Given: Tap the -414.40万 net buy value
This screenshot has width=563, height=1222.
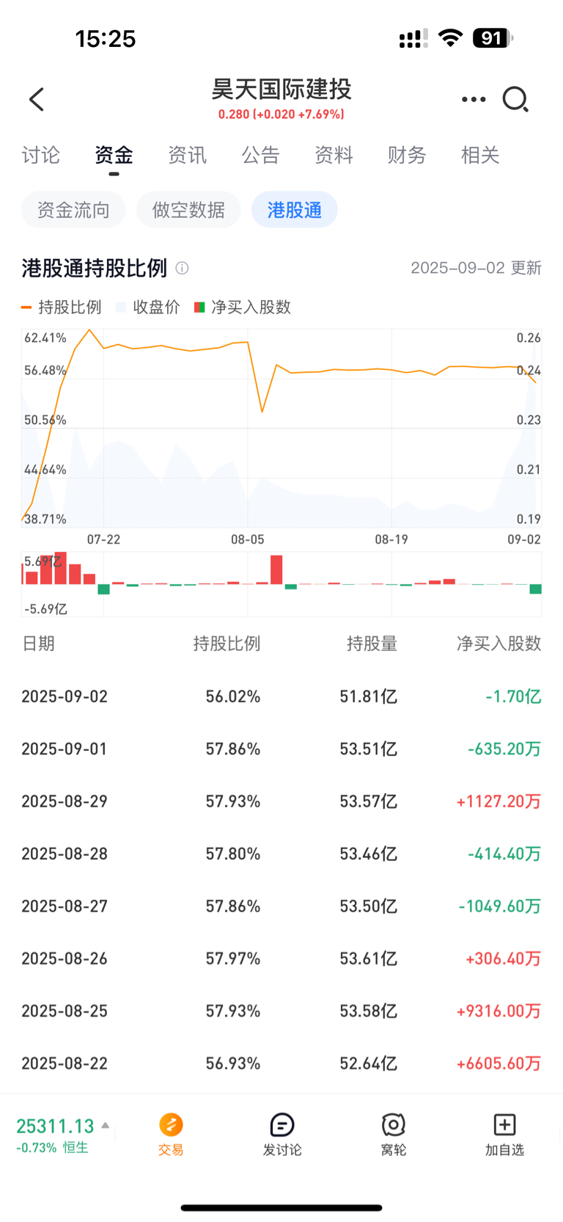Looking at the screenshot, I should [504, 854].
